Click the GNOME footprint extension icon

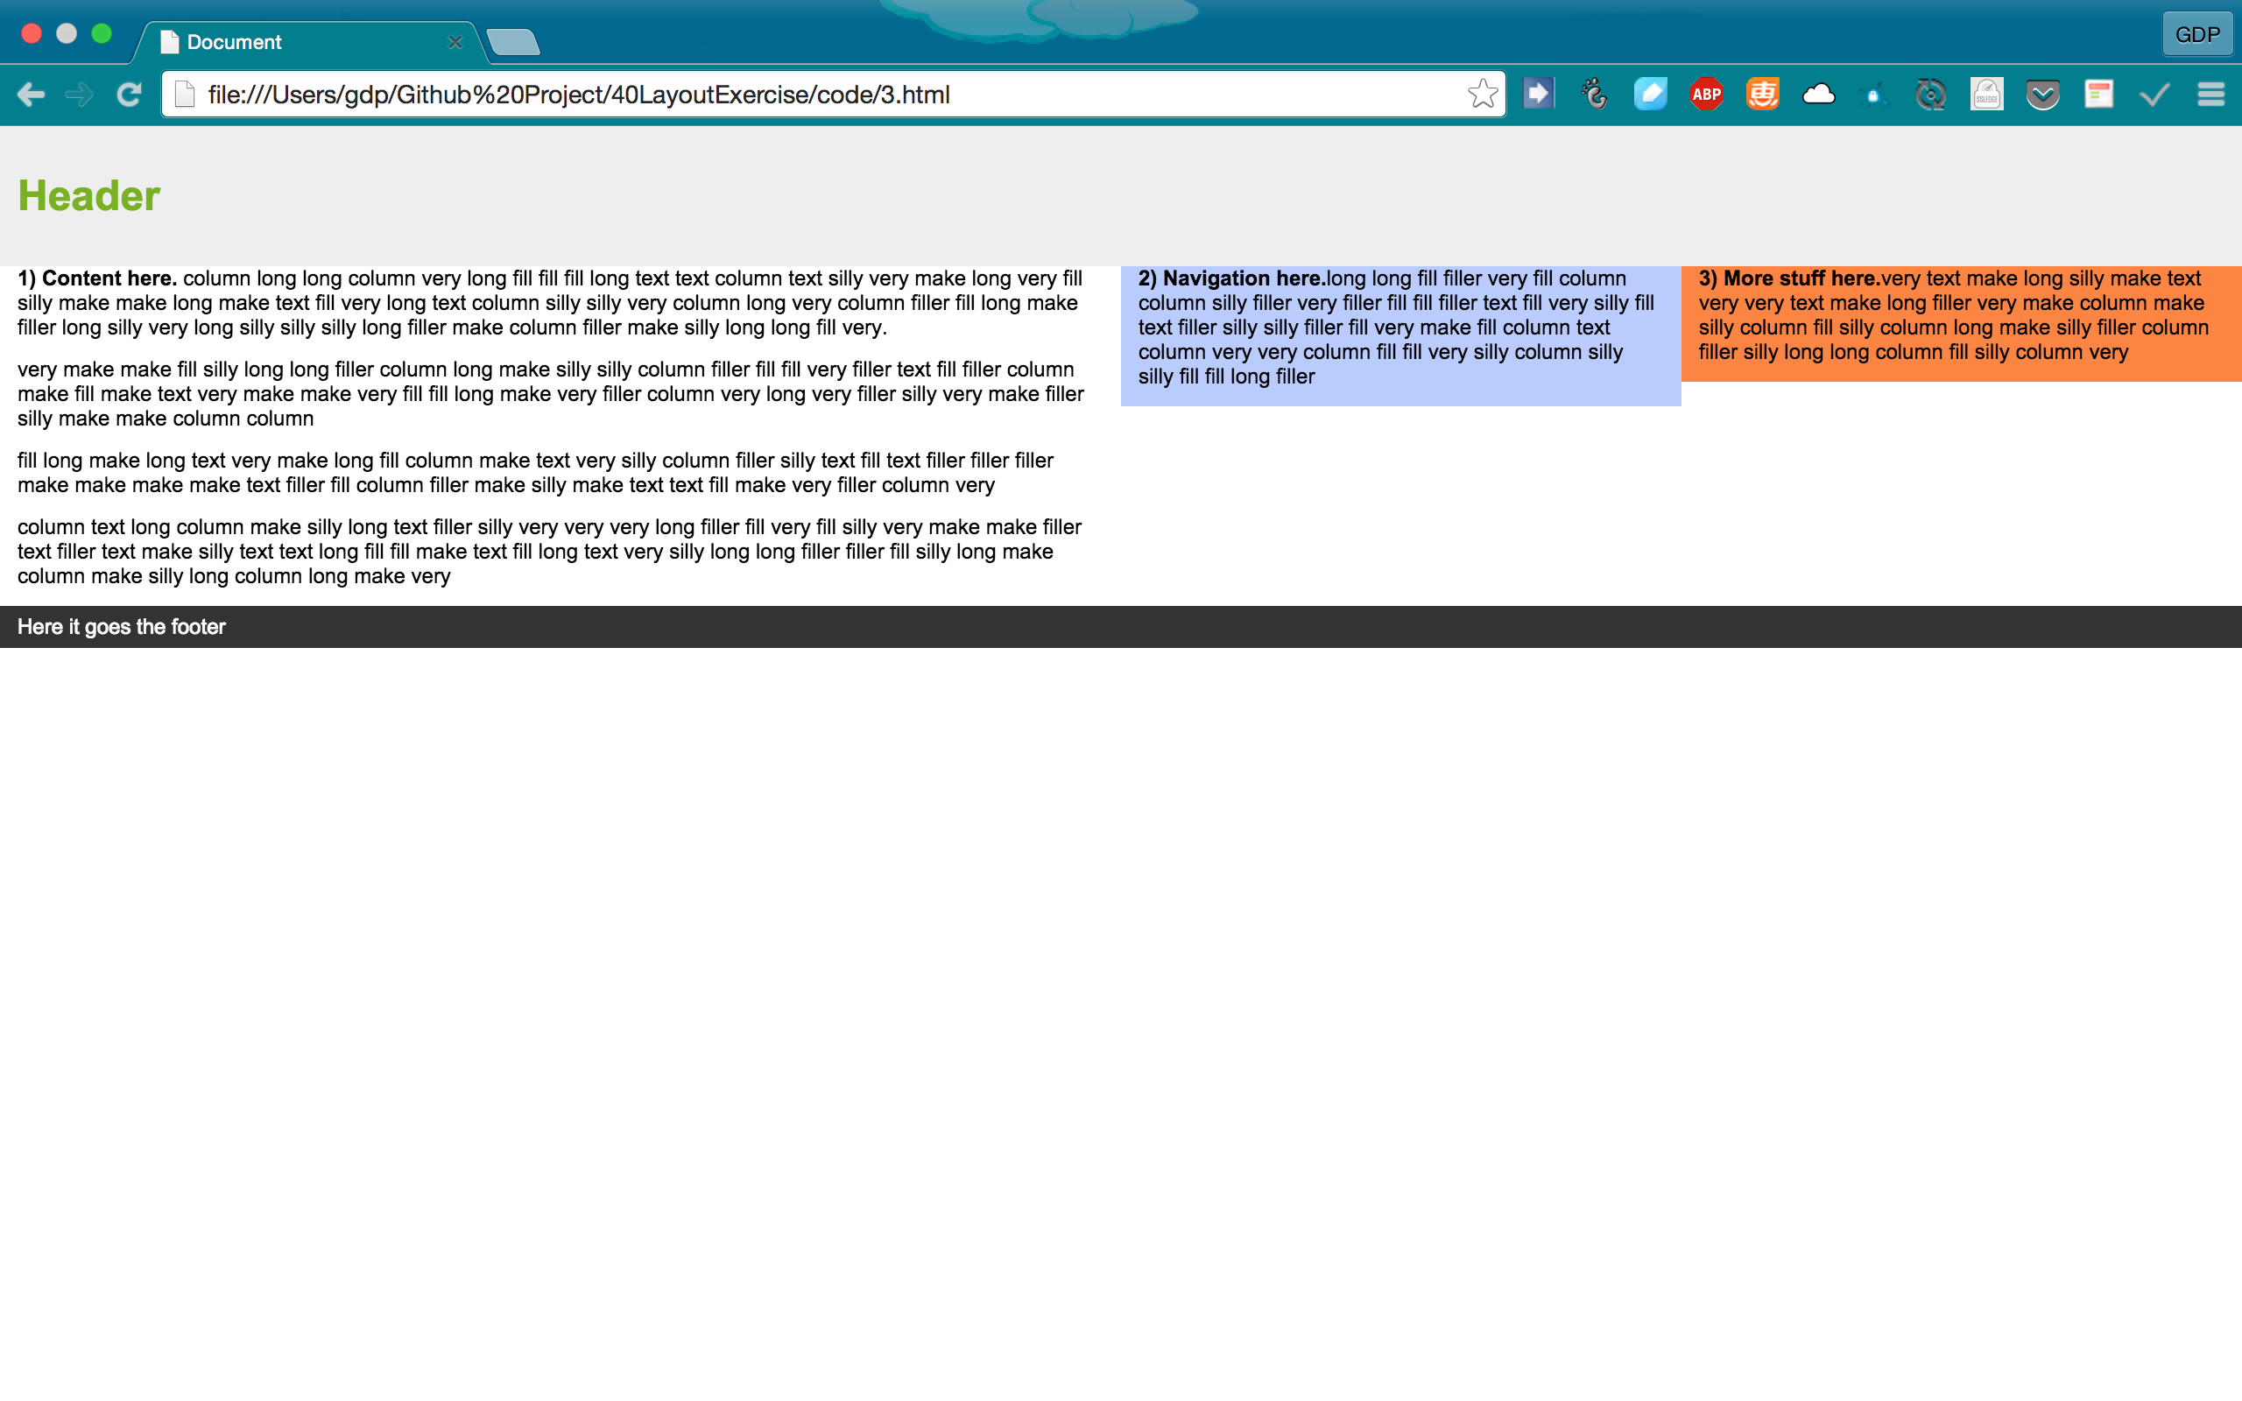(x=1595, y=95)
